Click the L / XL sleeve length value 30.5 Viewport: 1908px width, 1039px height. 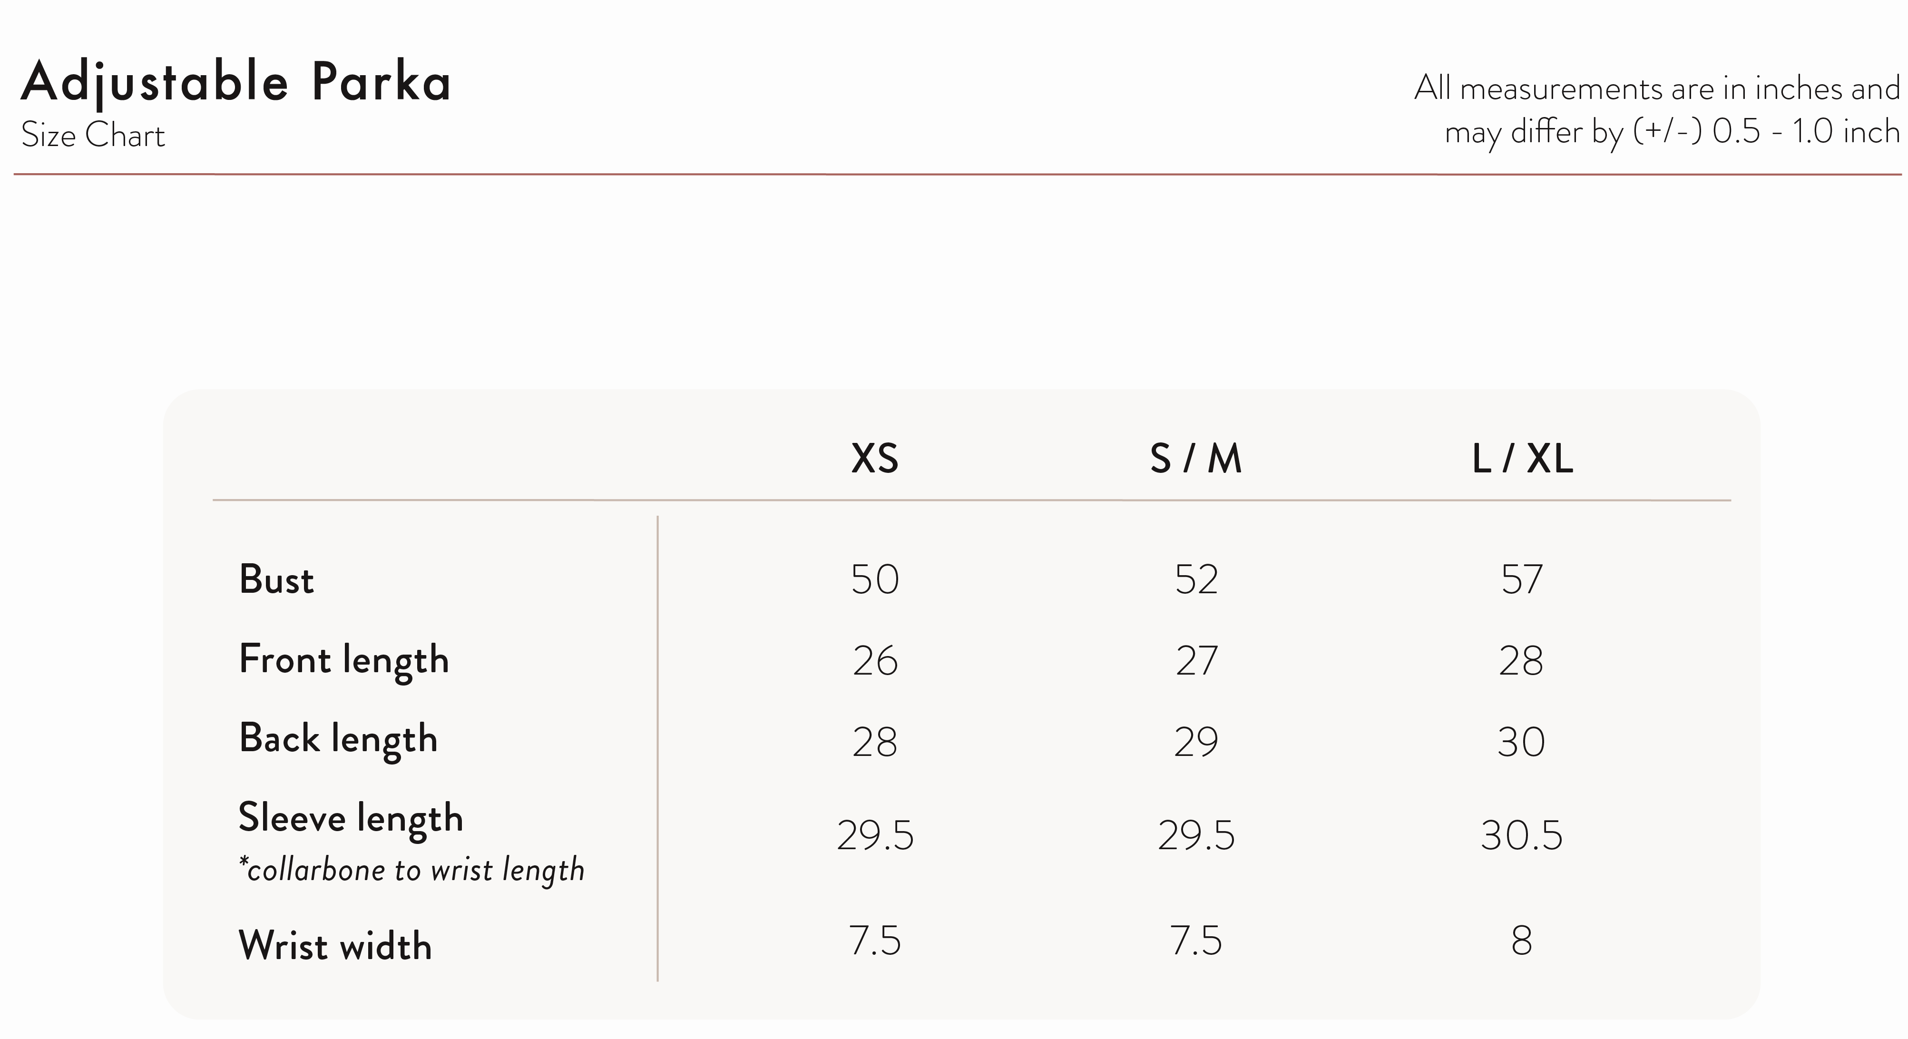tap(1521, 836)
